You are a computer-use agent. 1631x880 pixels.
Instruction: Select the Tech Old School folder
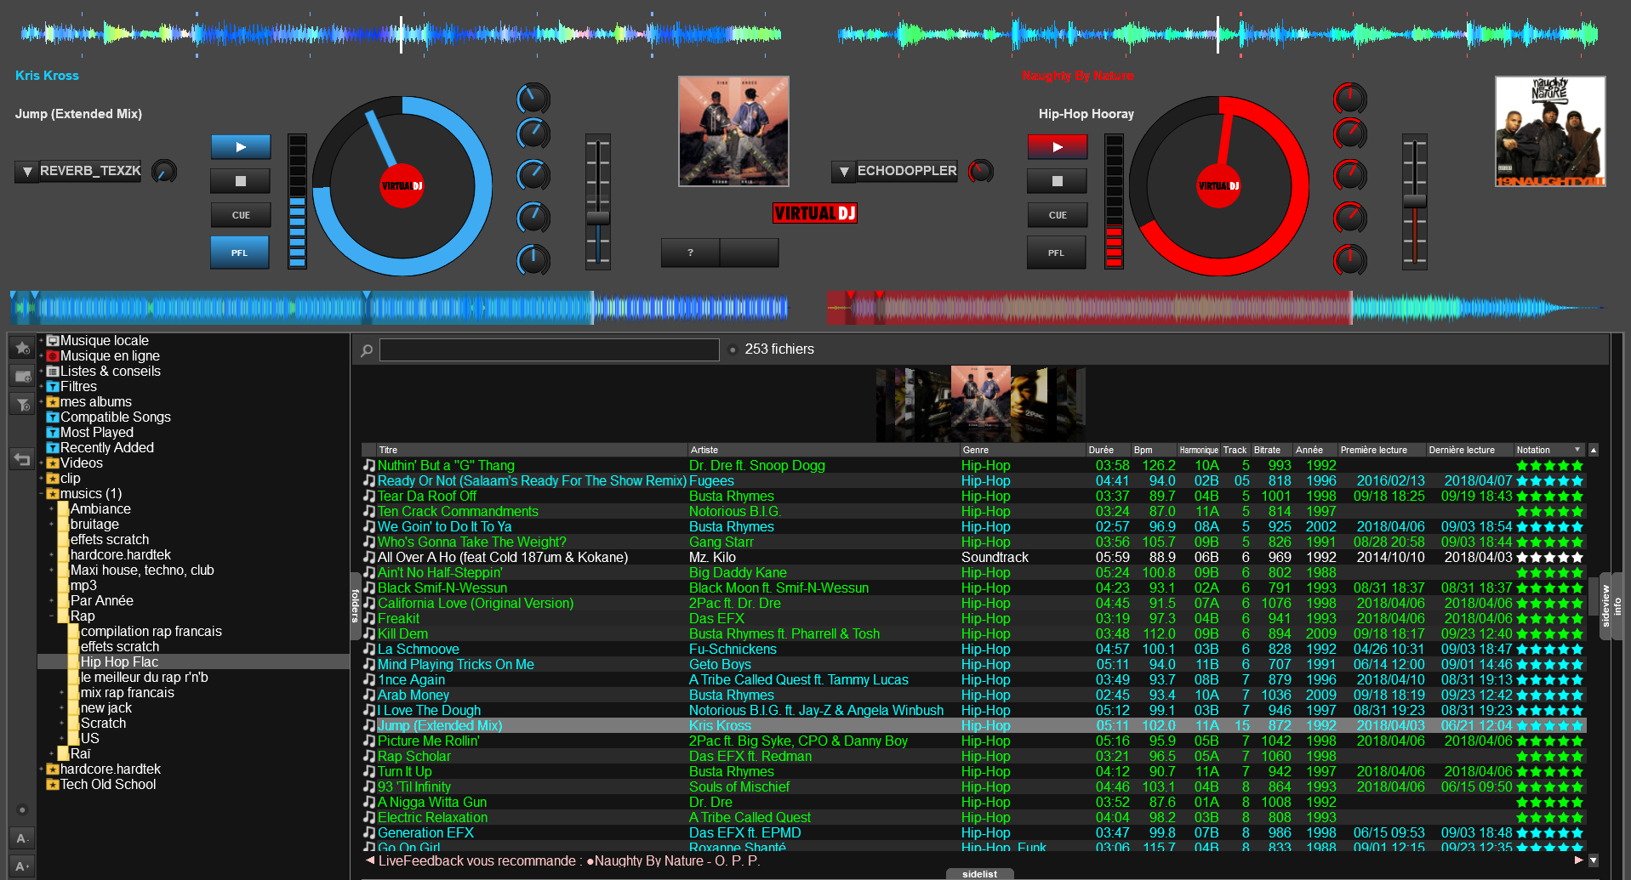click(x=108, y=784)
